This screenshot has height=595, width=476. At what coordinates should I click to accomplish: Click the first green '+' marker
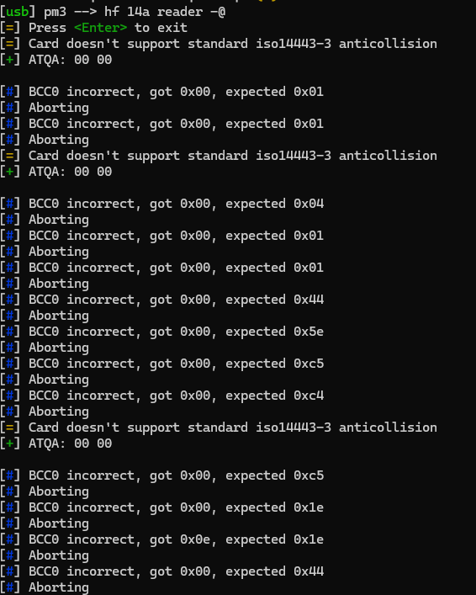[x=10, y=60]
